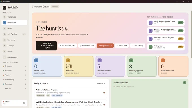Filter by Rejected status
Viewport: 192px width, 108px height.
[14, 88]
